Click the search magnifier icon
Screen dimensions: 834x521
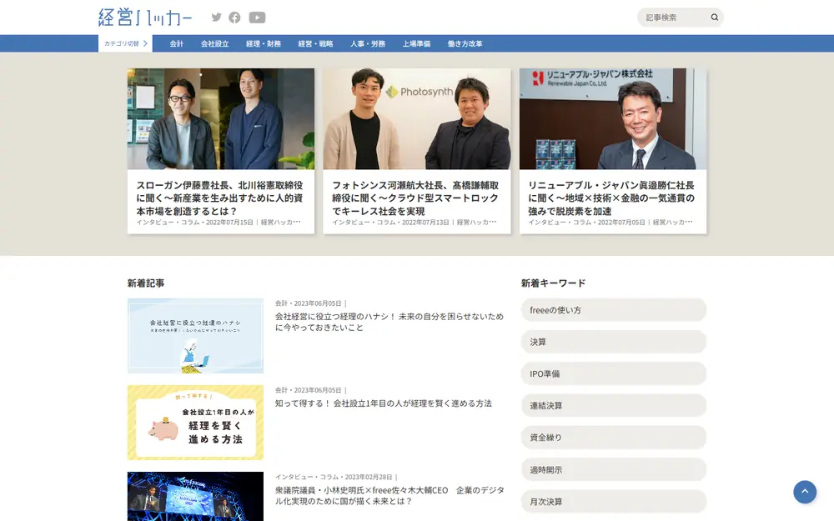(715, 18)
